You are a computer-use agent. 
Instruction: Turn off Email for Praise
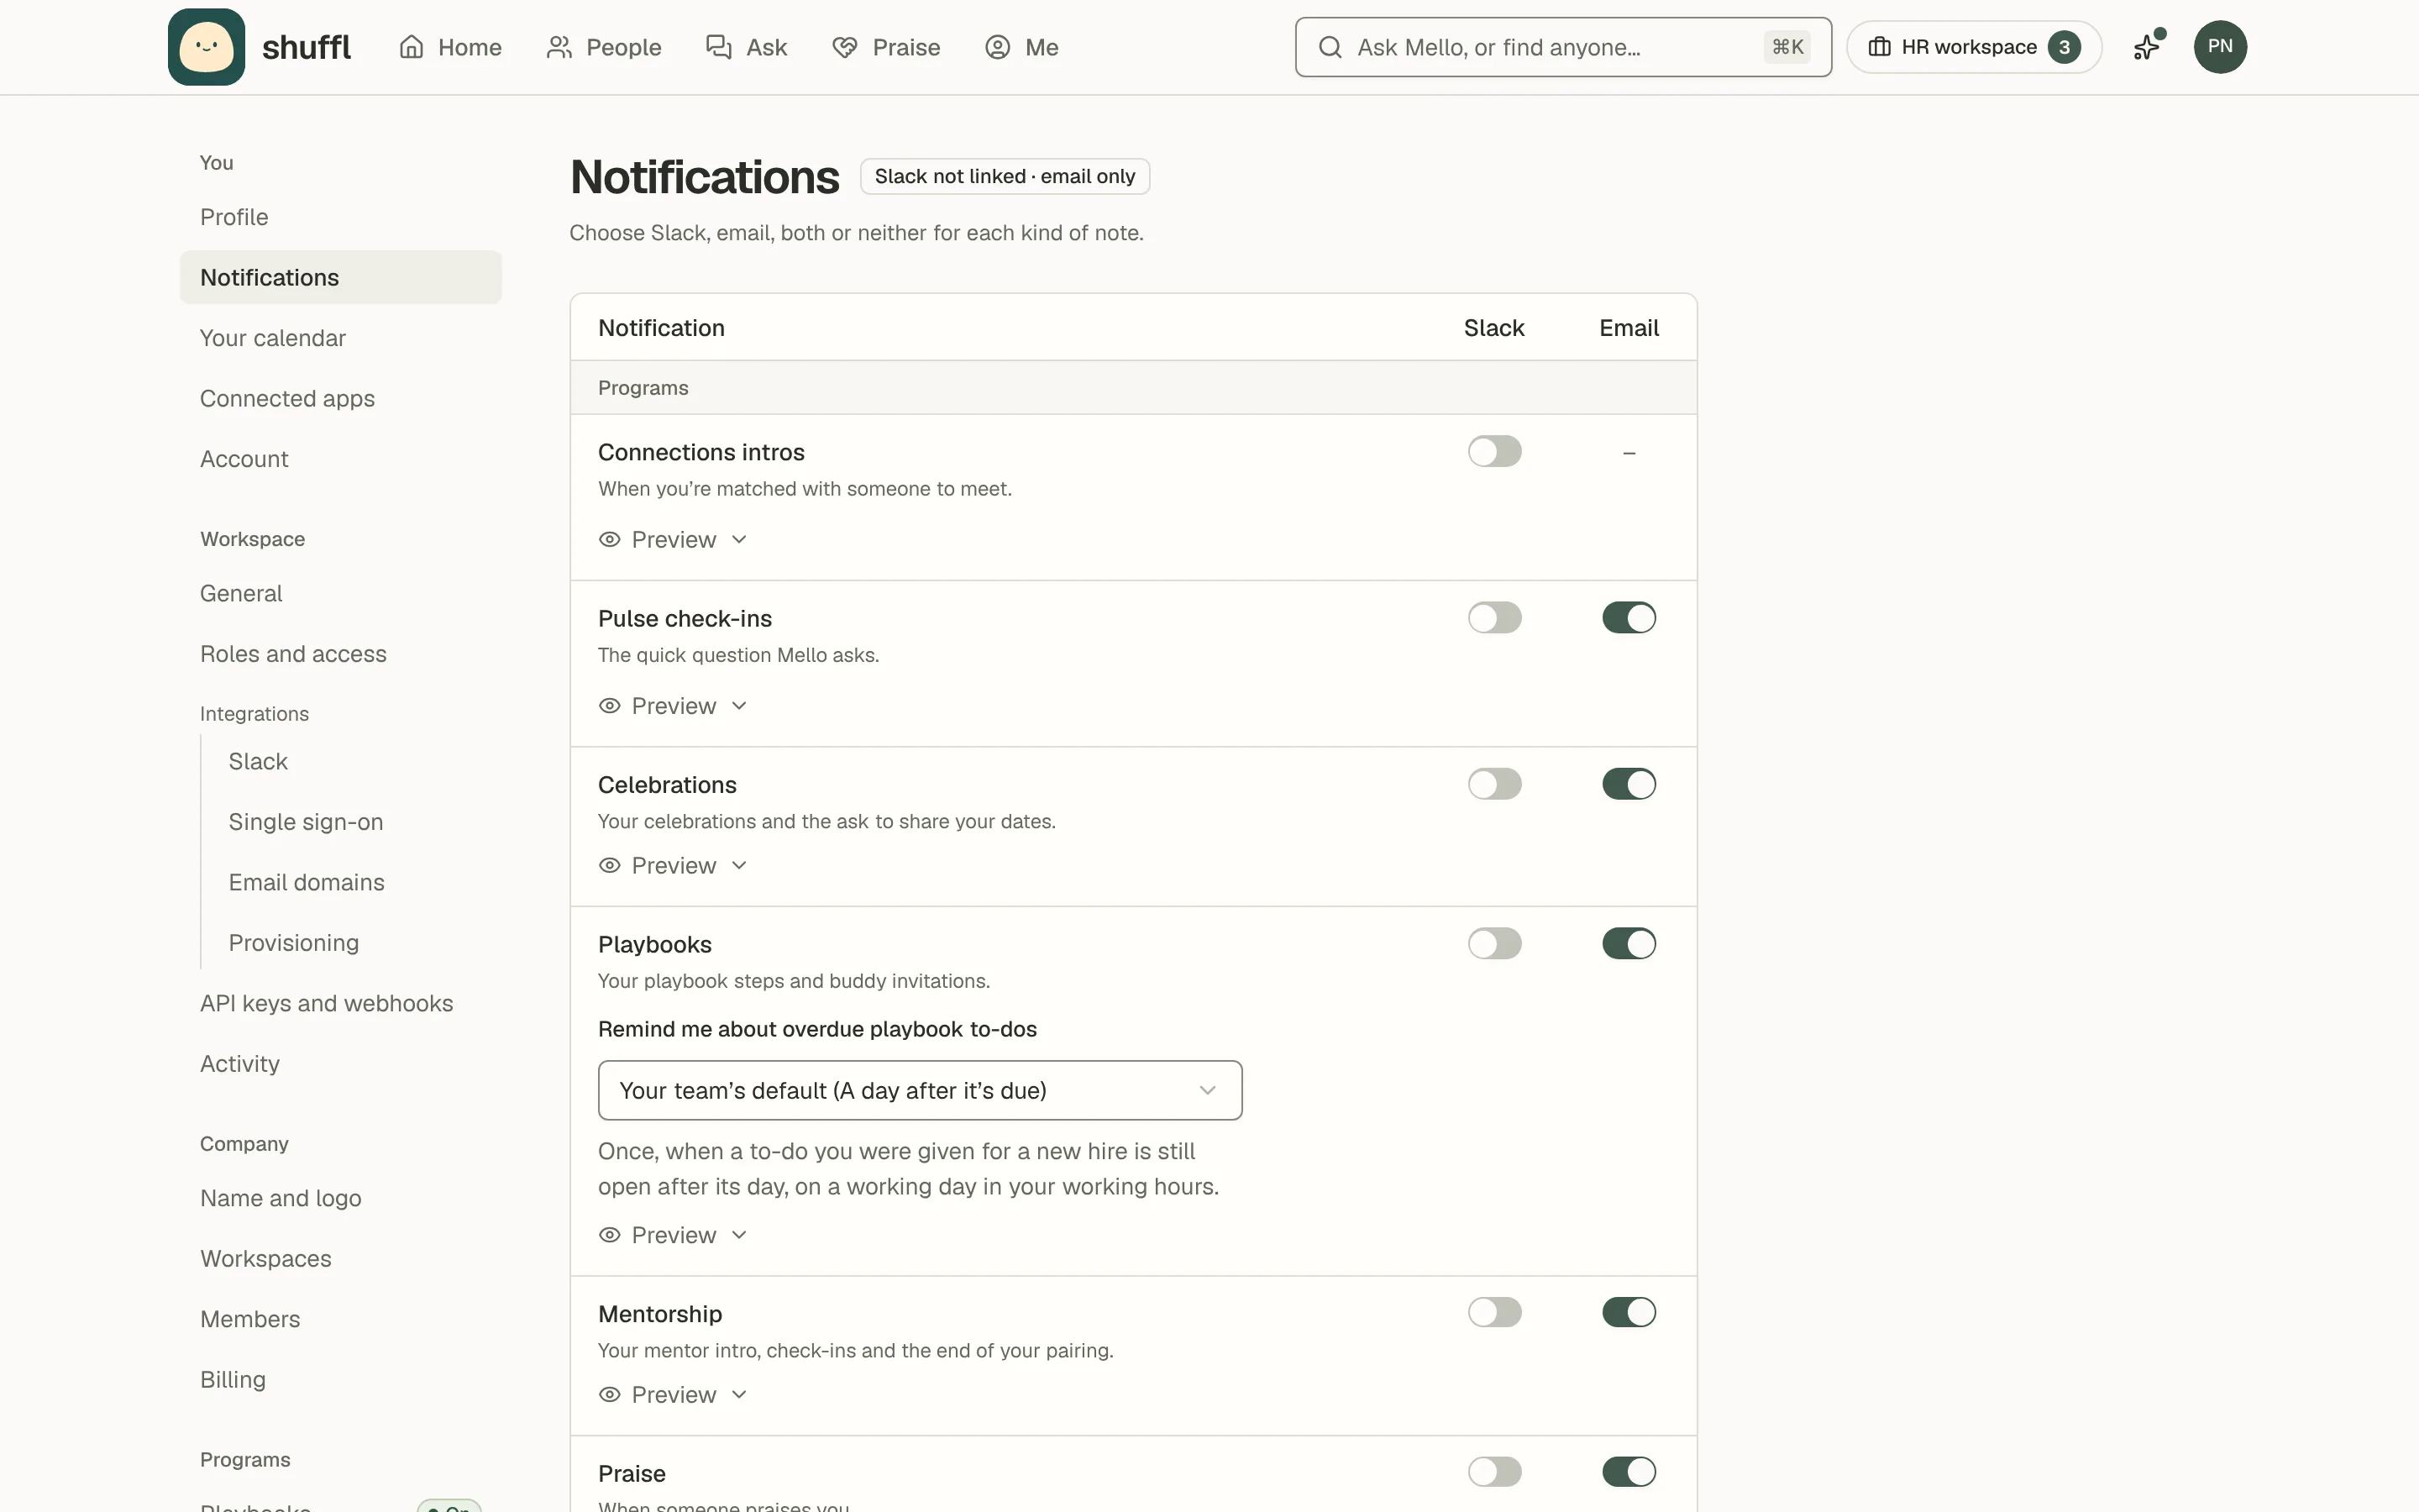(1629, 1472)
